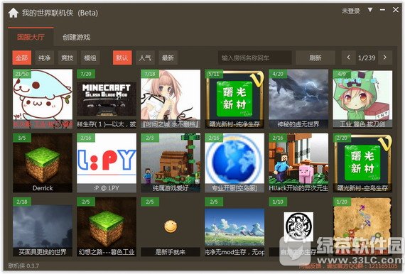The width and height of the screenshot is (405, 274).
Task: Sort rooms by 默认
Action: (x=122, y=57)
